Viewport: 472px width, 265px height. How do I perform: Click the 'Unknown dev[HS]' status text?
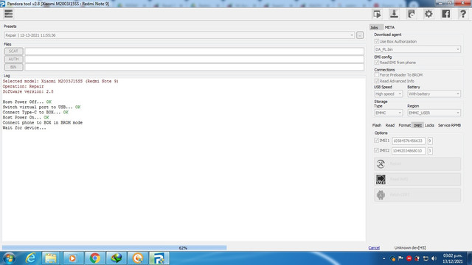[410, 248]
